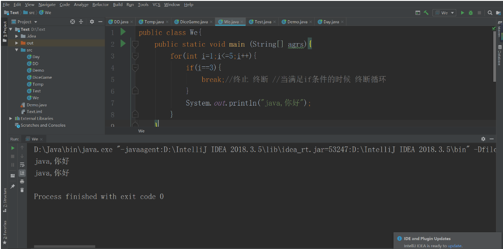Toggle the Project tool window stripe button
Image resolution: width=503 pixels, height=249 pixels.
click(4, 31)
